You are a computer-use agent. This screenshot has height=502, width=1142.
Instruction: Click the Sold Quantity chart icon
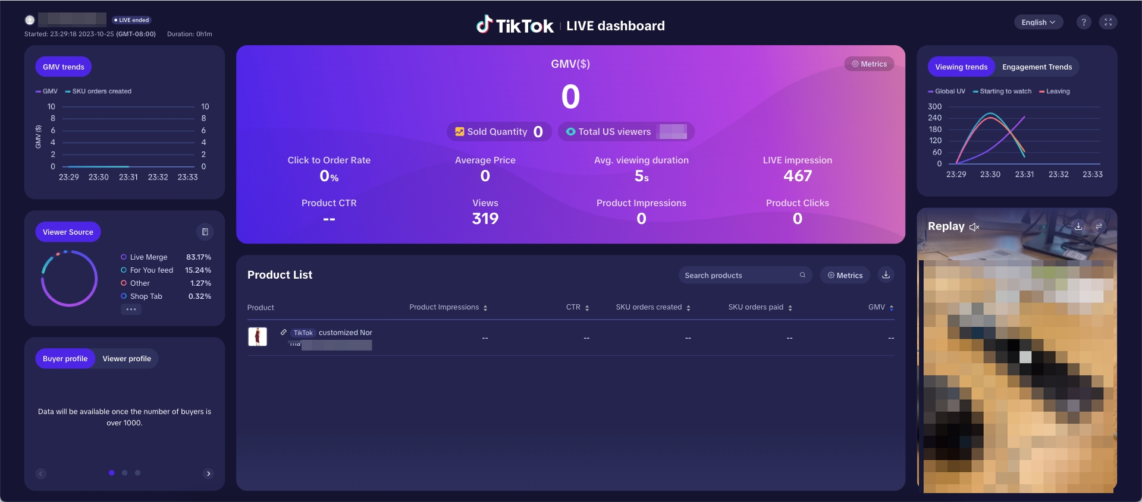pos(459,132)
